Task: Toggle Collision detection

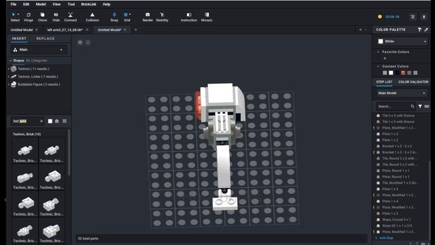Action: pyautogui.click(x=92, y=17)
